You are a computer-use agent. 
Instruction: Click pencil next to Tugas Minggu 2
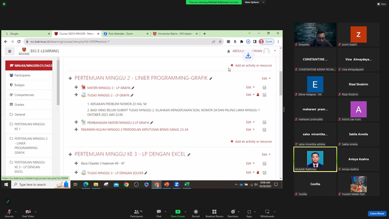click(x=133, y=95)
